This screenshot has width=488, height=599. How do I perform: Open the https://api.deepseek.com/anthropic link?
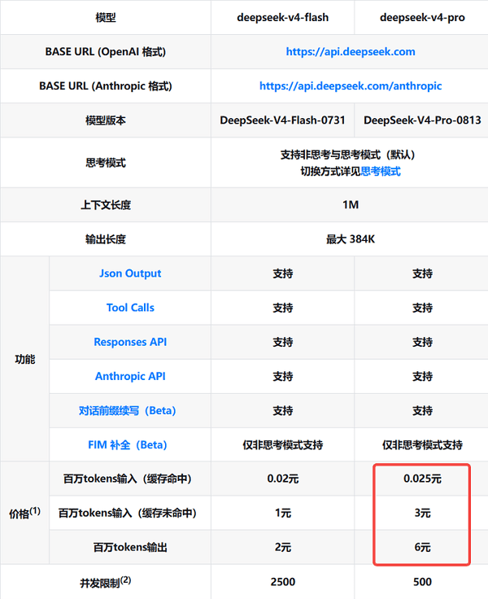(x=351, y=86)
